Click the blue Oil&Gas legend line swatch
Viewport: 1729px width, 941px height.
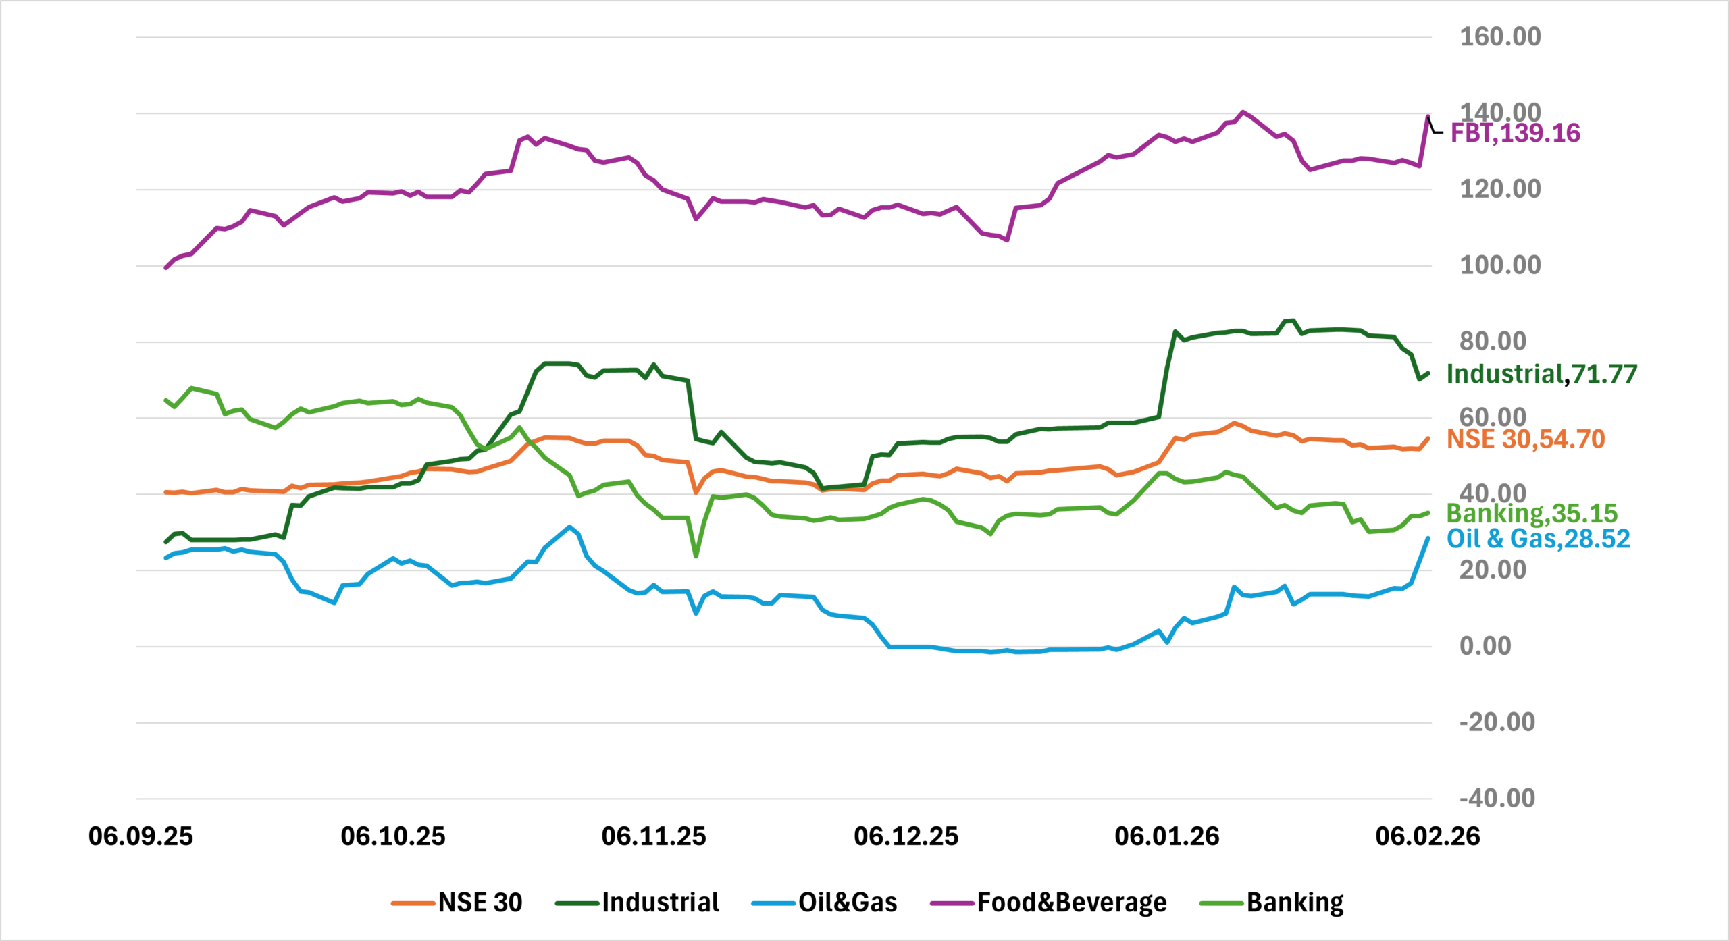click(x=773, y=903)
